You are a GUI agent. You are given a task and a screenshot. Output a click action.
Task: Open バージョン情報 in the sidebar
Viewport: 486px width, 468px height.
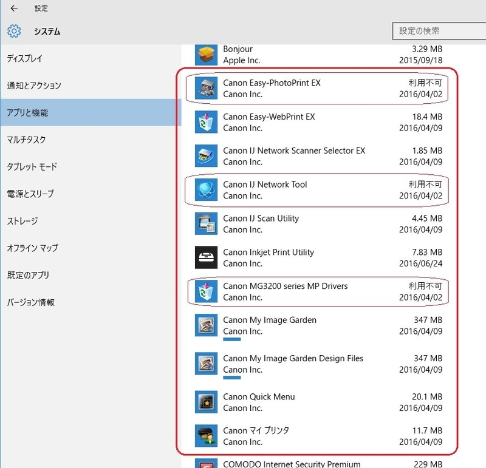coord(91,302)
